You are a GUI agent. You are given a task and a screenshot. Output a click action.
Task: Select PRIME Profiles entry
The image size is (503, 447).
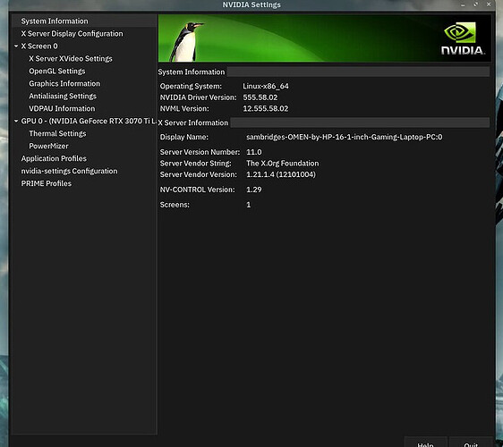click(47, 183)
